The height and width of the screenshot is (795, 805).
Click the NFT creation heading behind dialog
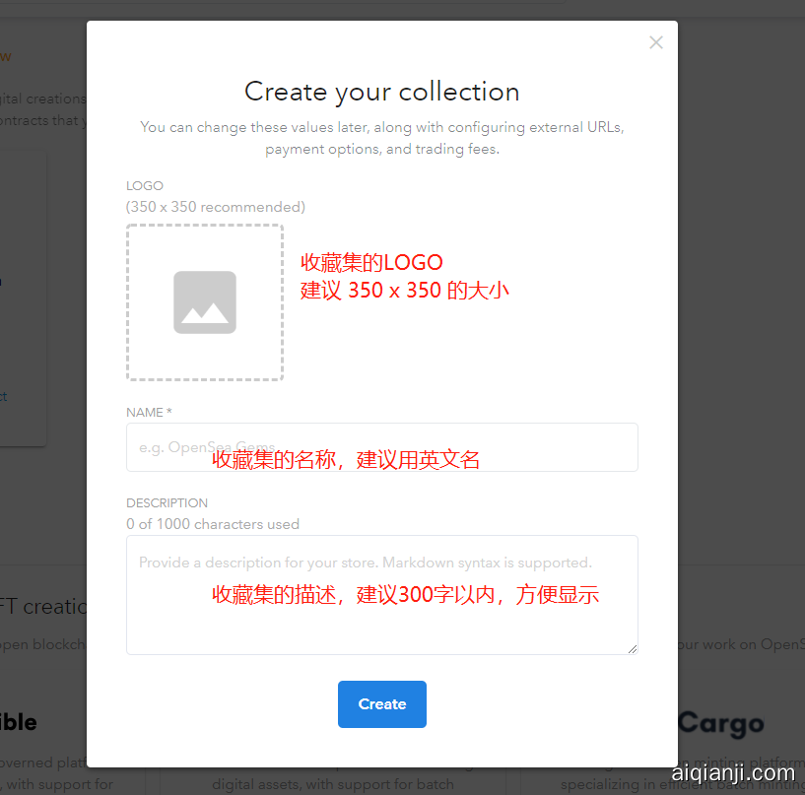[x=43, y=607]
